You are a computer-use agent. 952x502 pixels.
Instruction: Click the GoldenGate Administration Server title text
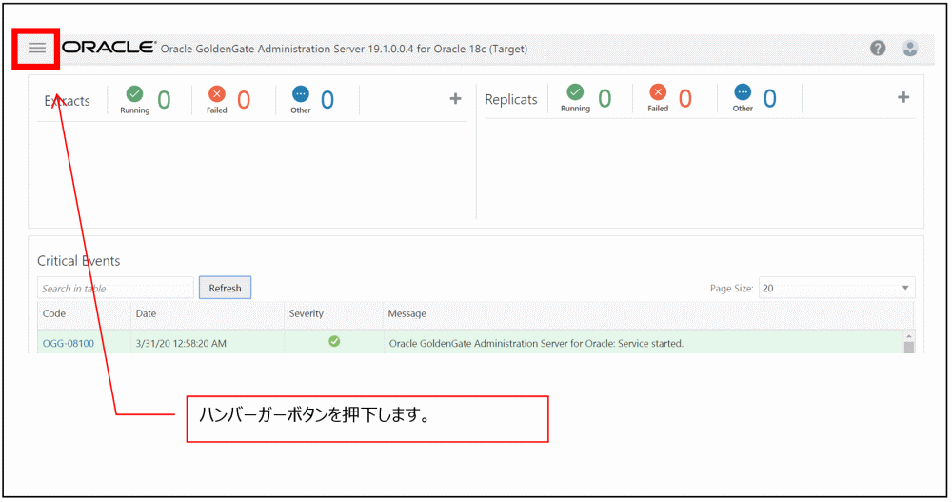344,49
